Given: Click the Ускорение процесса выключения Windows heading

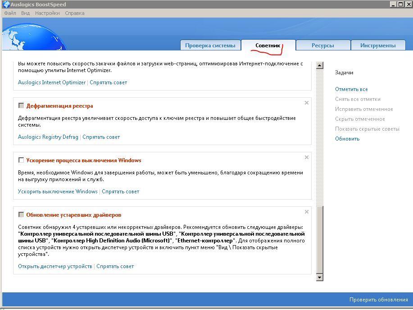Looking at the screenshot, I should [84, 160].
